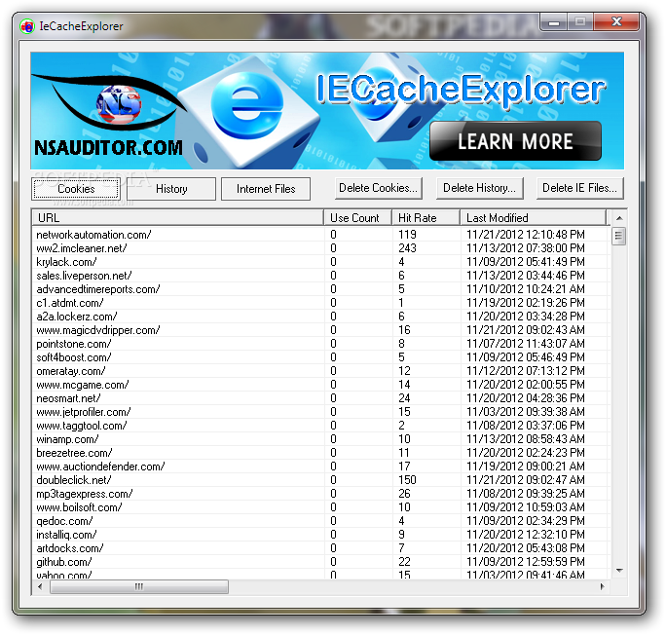Click Delete Cookies... button

click(378, 188)
